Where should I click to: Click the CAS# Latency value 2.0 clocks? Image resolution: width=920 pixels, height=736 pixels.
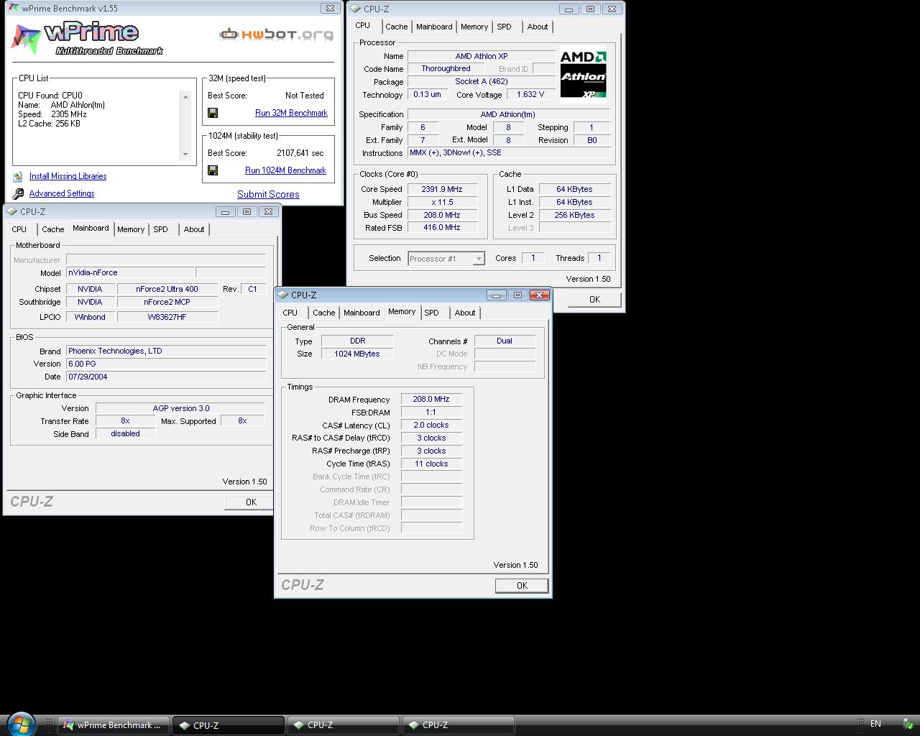tap(431, 425)
